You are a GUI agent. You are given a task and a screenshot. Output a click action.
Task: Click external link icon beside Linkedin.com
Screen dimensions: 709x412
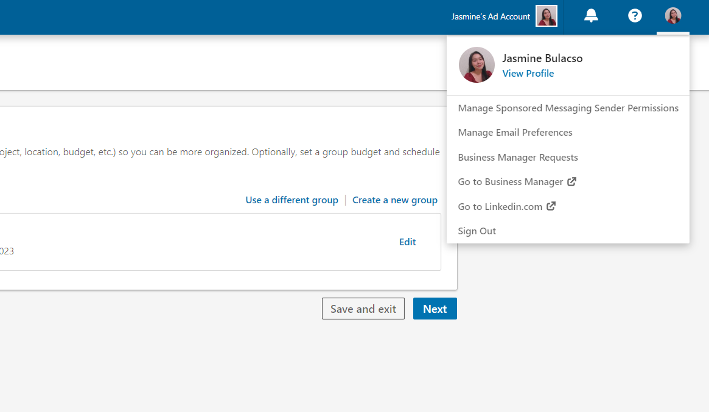click(x=551, y=206)
